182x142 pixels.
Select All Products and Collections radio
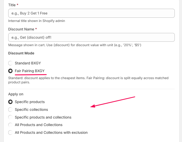point(10,125)
